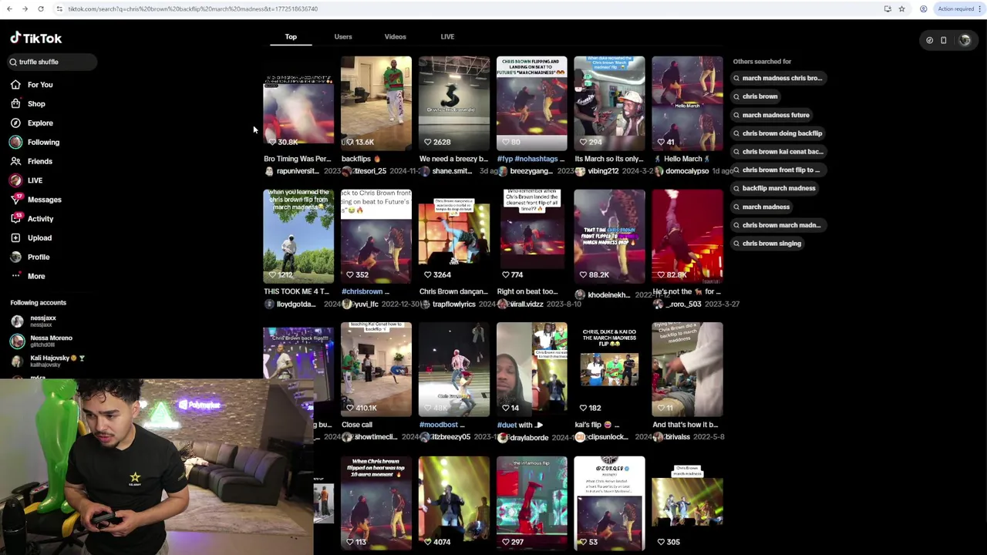Switch to the Users tab
The image size is (987, 555).
(x=343, y=37)
